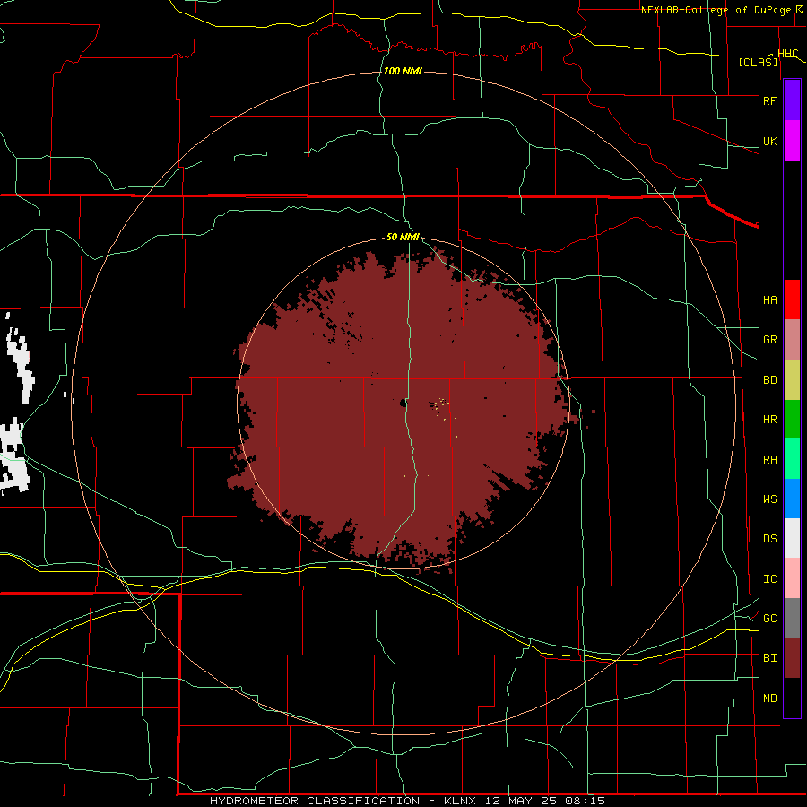Click the IC legend label
Viewport: 807px width, 807px height.
[769, 578]
